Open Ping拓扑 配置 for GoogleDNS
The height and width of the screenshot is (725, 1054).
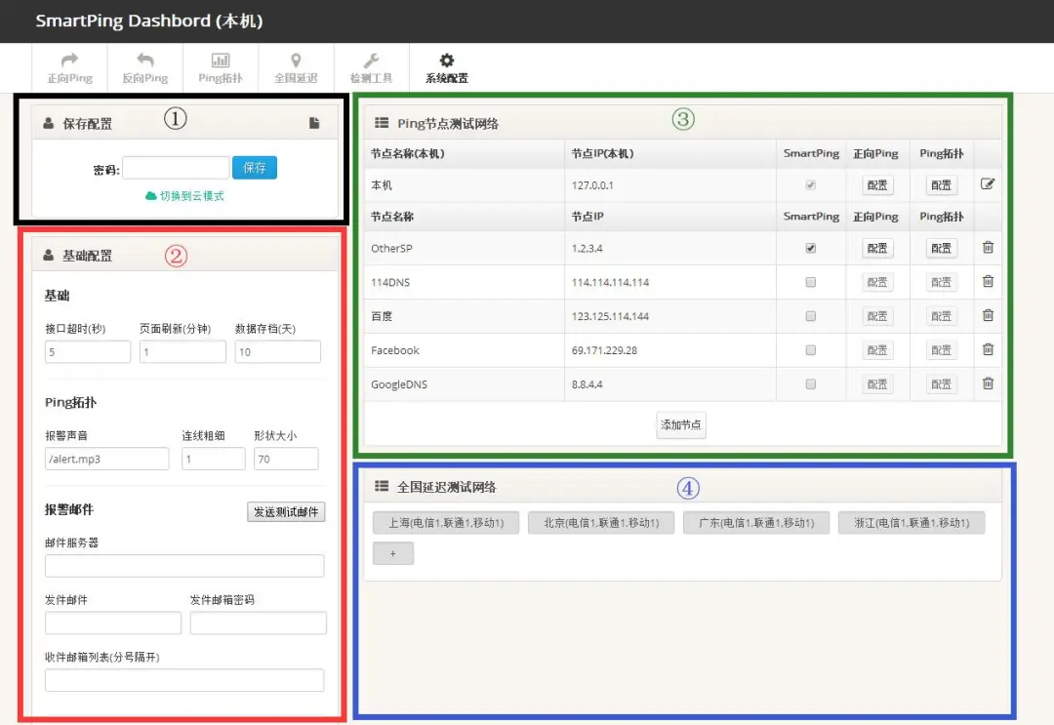coord(941,384)
